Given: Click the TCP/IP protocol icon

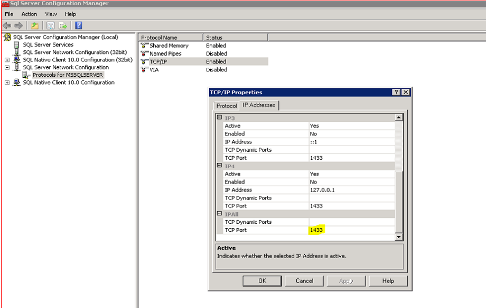Looking at the screenshot, I should pos(144,62).
